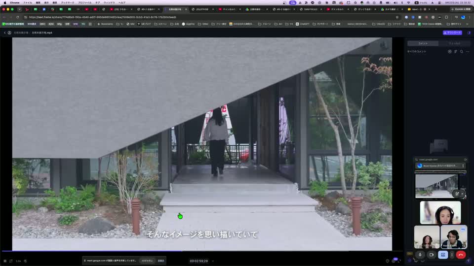Mute the player volume
This screenshot has height=266, width=474.
click(x=25, y=261)
